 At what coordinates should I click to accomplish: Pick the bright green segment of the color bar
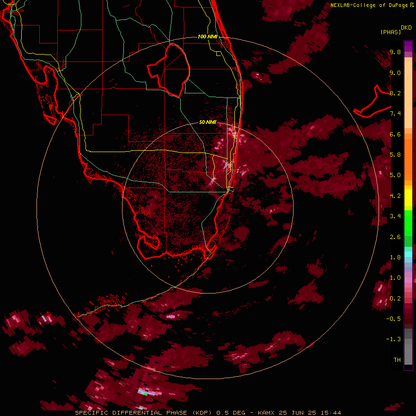[x=408, y=223]
